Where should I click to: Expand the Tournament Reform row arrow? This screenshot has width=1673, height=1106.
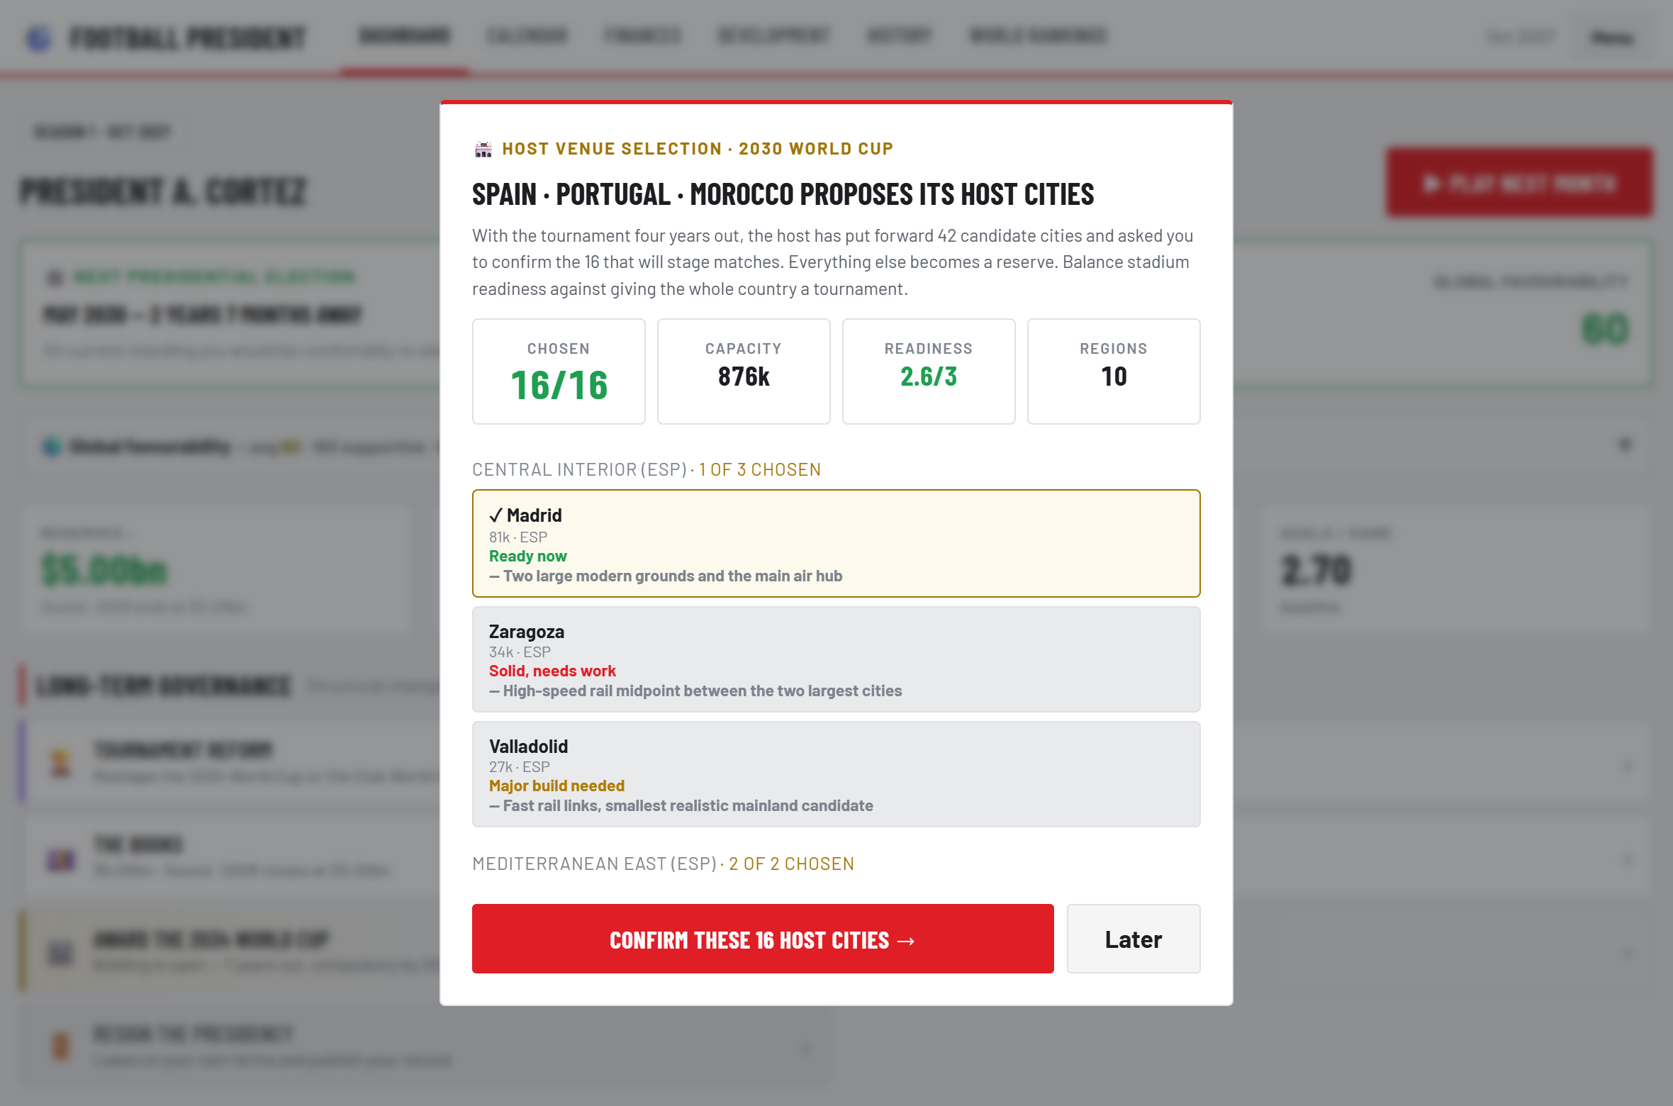click(1628, 764)
